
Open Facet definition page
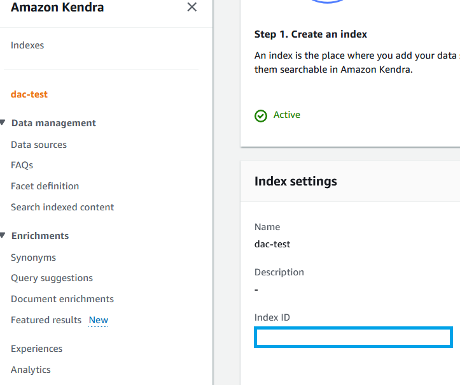pyautogui.click(x=45, y=186)
